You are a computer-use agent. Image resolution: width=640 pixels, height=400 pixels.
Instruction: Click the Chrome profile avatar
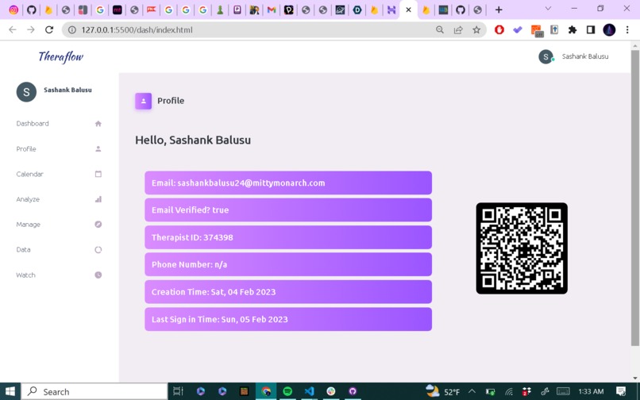pyautogui.click(x=609, y=30)
